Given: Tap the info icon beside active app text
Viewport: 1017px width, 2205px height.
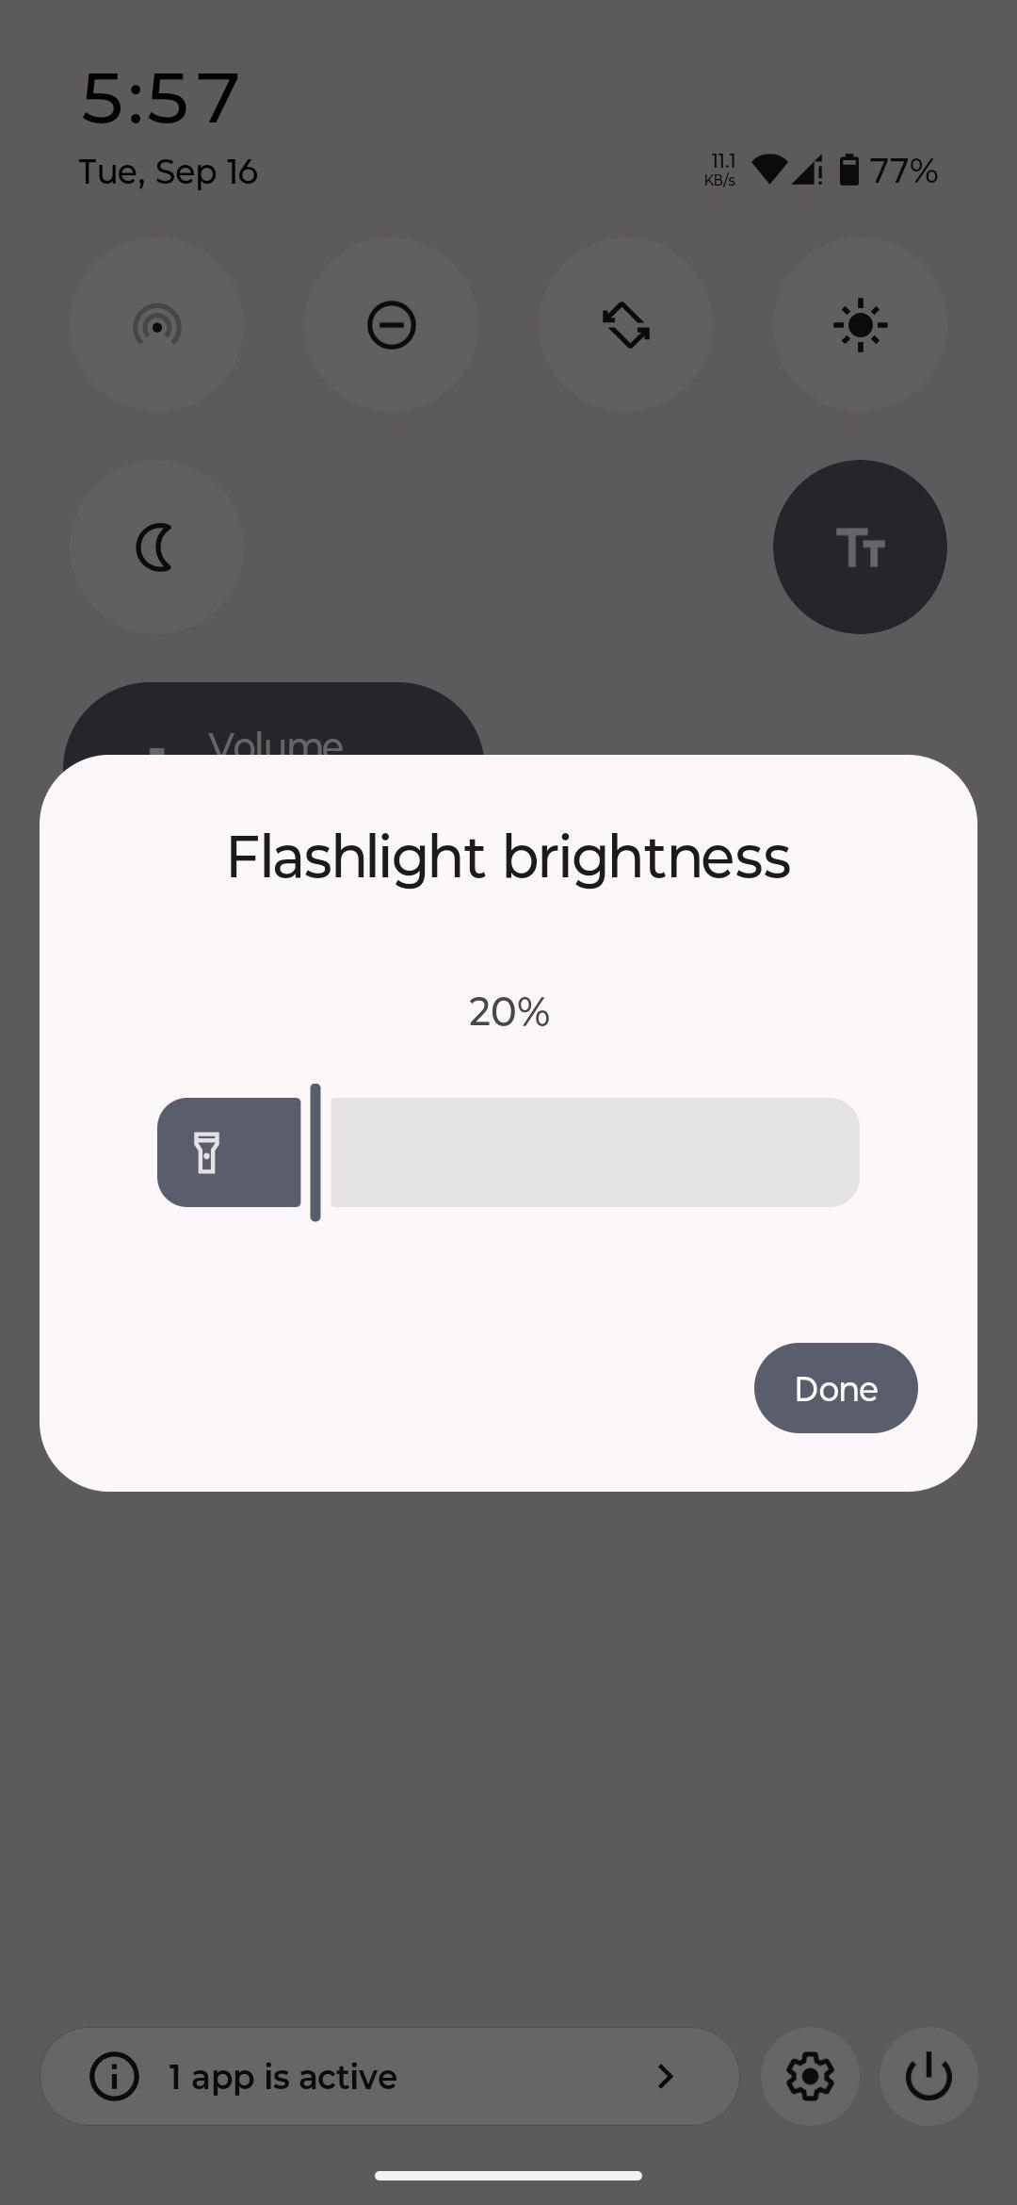Looking at the screenshot, I should 114,2076.
